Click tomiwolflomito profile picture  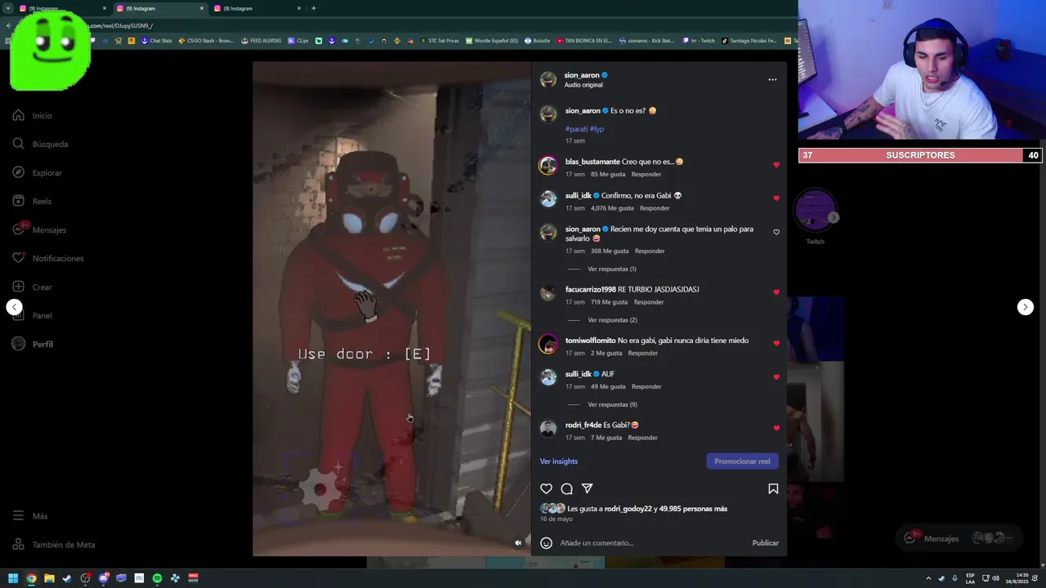pos(548,344)
